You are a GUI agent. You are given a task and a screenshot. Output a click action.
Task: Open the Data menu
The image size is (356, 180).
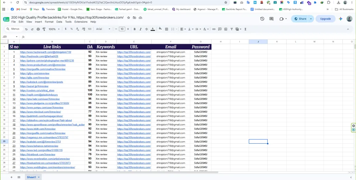[x=59, y=22]
